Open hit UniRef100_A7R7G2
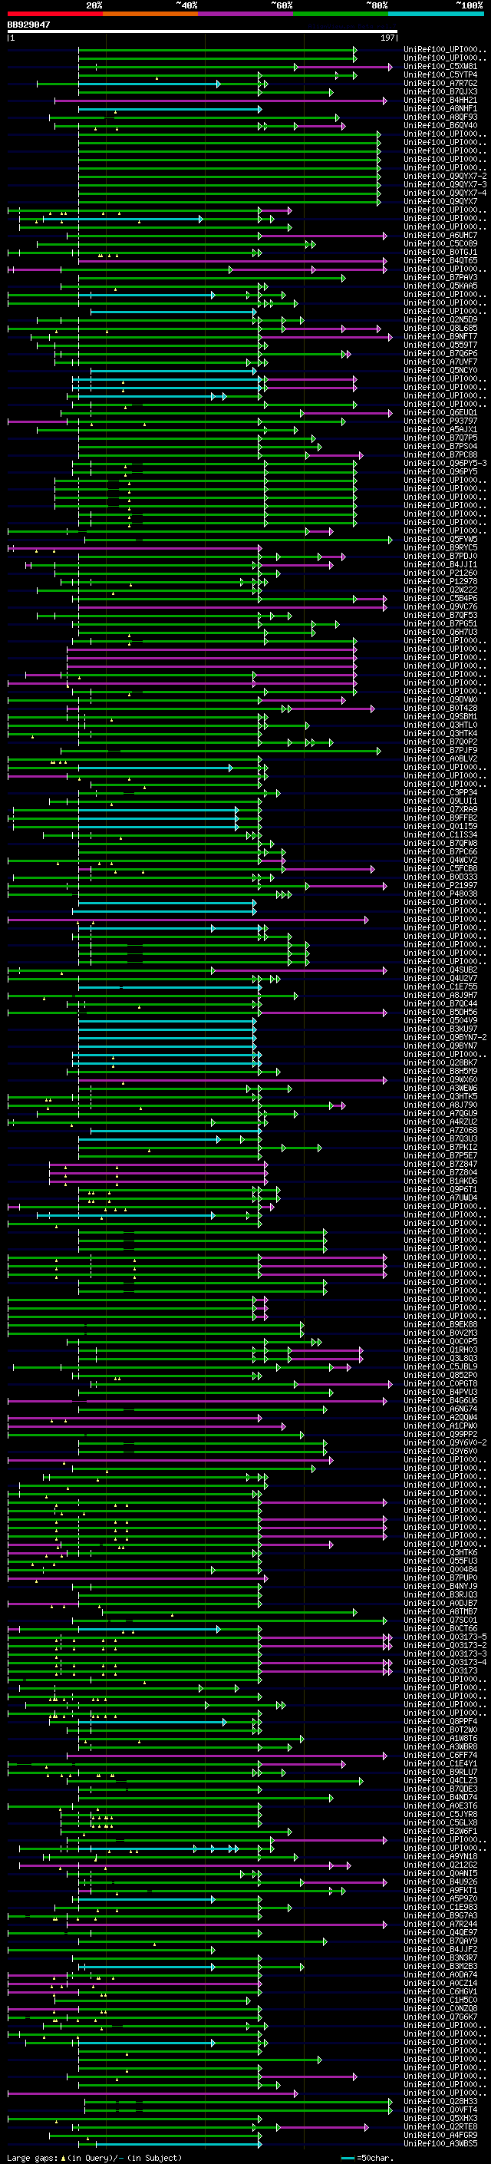Screen dimensions: 491x2164 pos(440,83)
